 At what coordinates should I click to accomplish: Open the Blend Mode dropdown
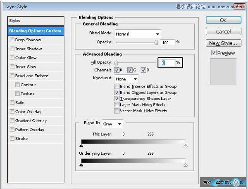(x=138, y=34)
